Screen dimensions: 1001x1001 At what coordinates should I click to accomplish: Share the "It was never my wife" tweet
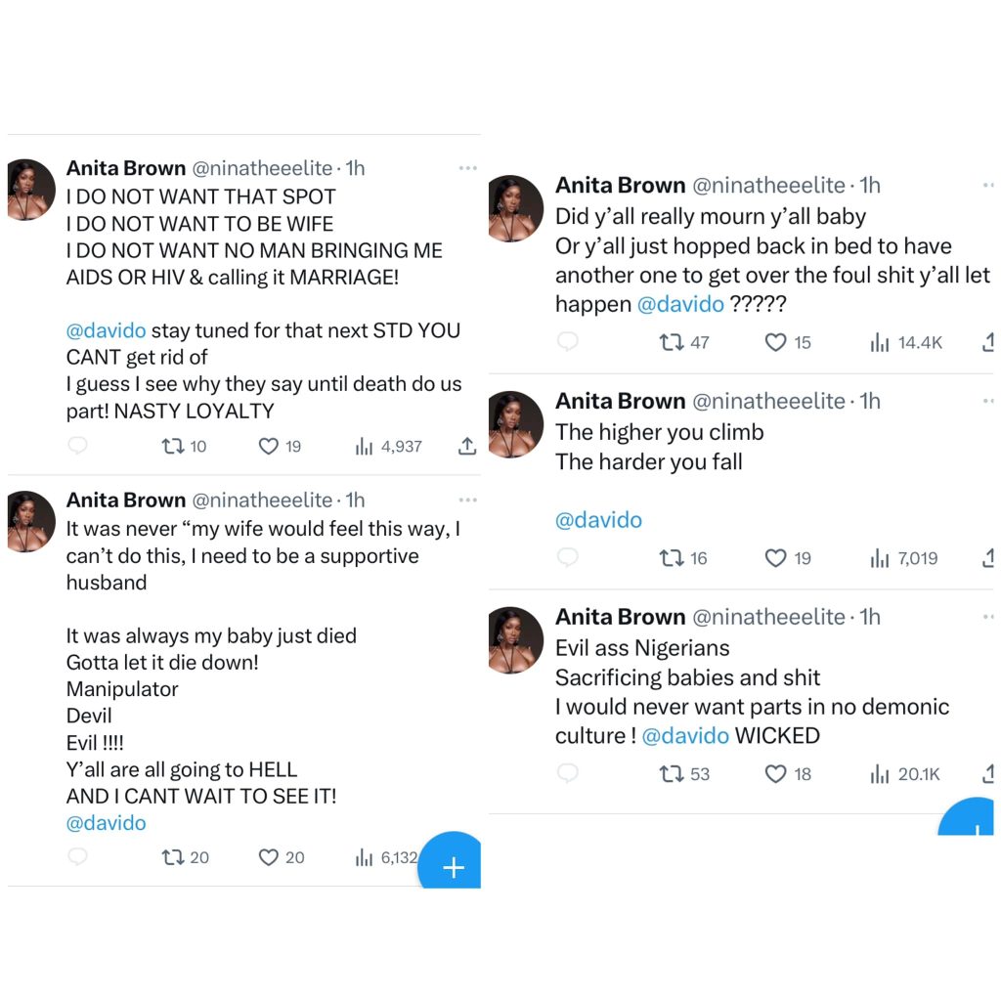469,857
